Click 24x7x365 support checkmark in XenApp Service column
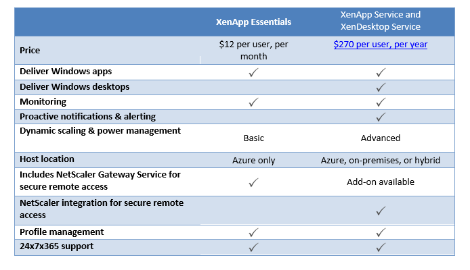Screen dimensions: 470x270 tap(381, 247)
